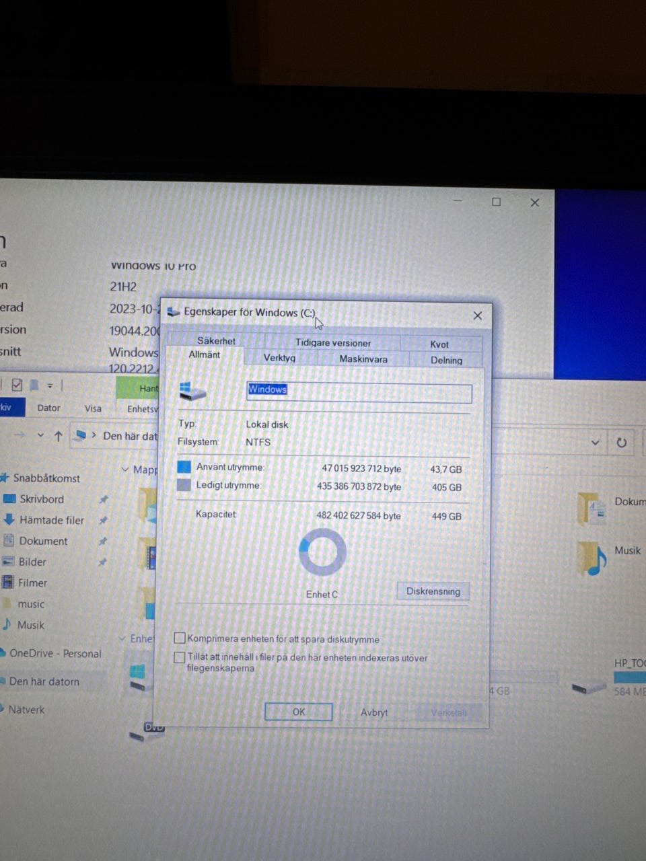Open Nätverk in the Explorer sidebar

tap(26, 709)
